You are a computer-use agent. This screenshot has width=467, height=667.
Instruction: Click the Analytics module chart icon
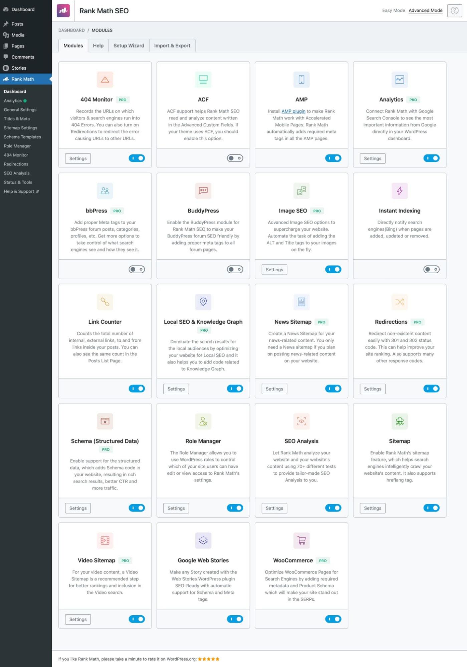[400, 79]
